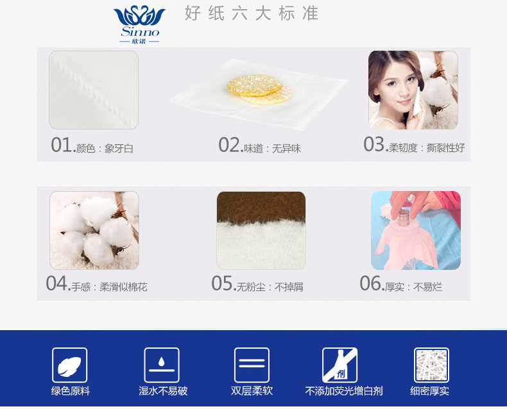Click the 03.柔韧度：撕裂性好 caption
Viewport: 507px width, 409px height.
414,144
